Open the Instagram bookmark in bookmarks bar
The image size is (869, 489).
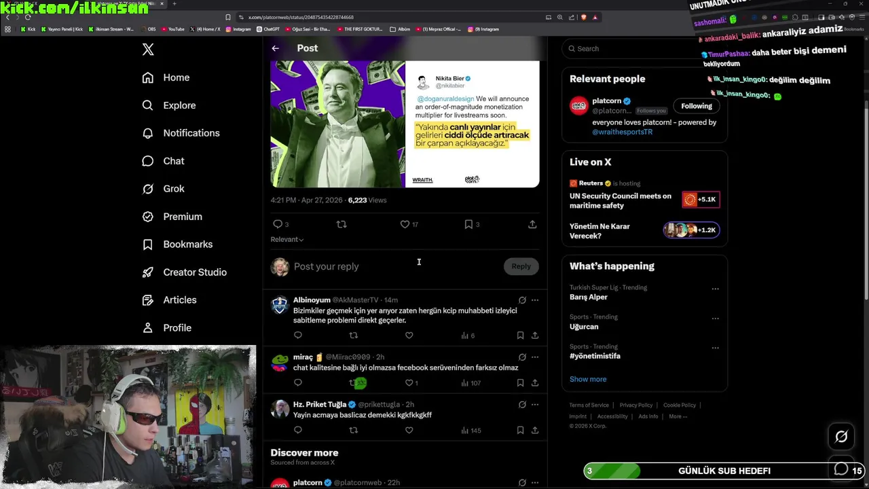click(x=238, y=29)
